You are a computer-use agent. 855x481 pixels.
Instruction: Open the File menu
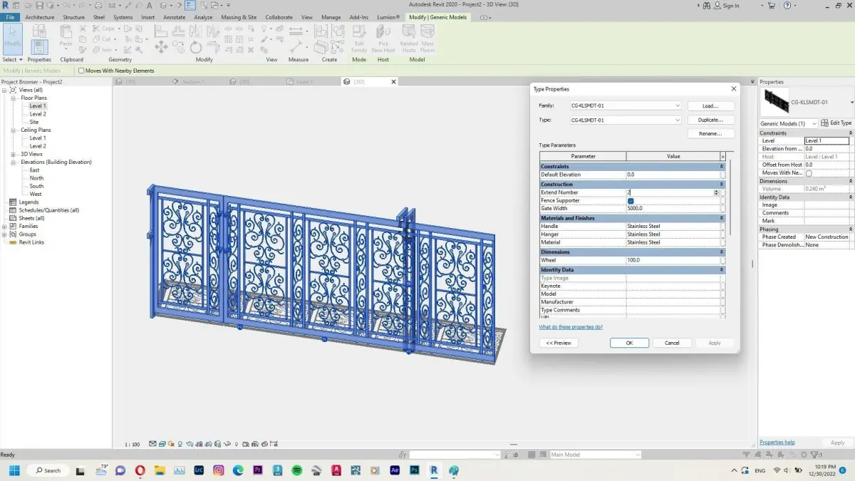[10, 17]
